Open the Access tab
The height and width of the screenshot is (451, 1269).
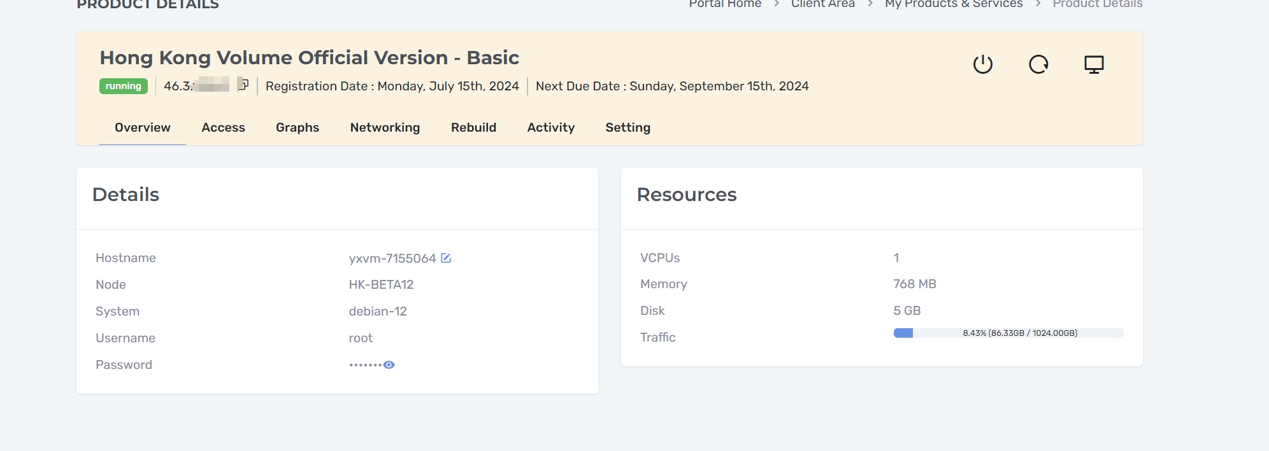pyautogui.click(x=223, y=127)
